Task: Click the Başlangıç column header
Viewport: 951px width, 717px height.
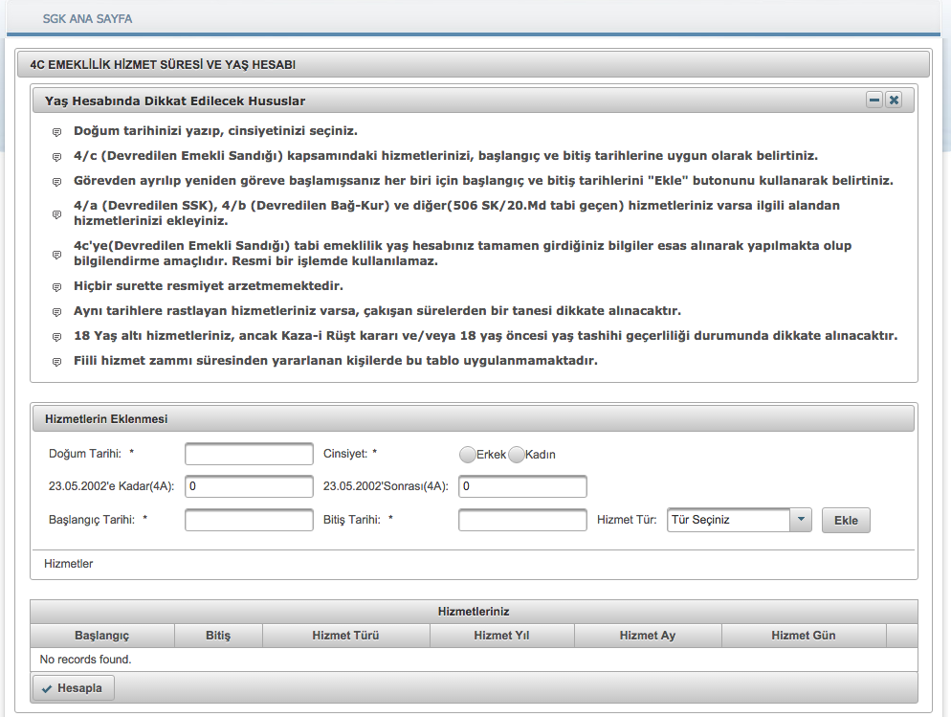Action: coord(101,636)
